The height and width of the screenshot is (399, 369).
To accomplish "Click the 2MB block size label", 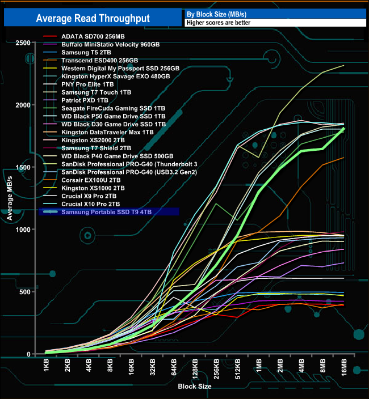I will click(280, 366).
